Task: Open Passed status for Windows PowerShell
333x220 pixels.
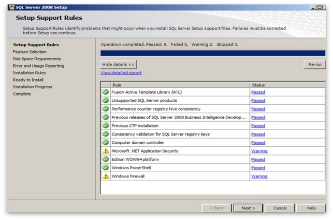Action: [258, 168]
